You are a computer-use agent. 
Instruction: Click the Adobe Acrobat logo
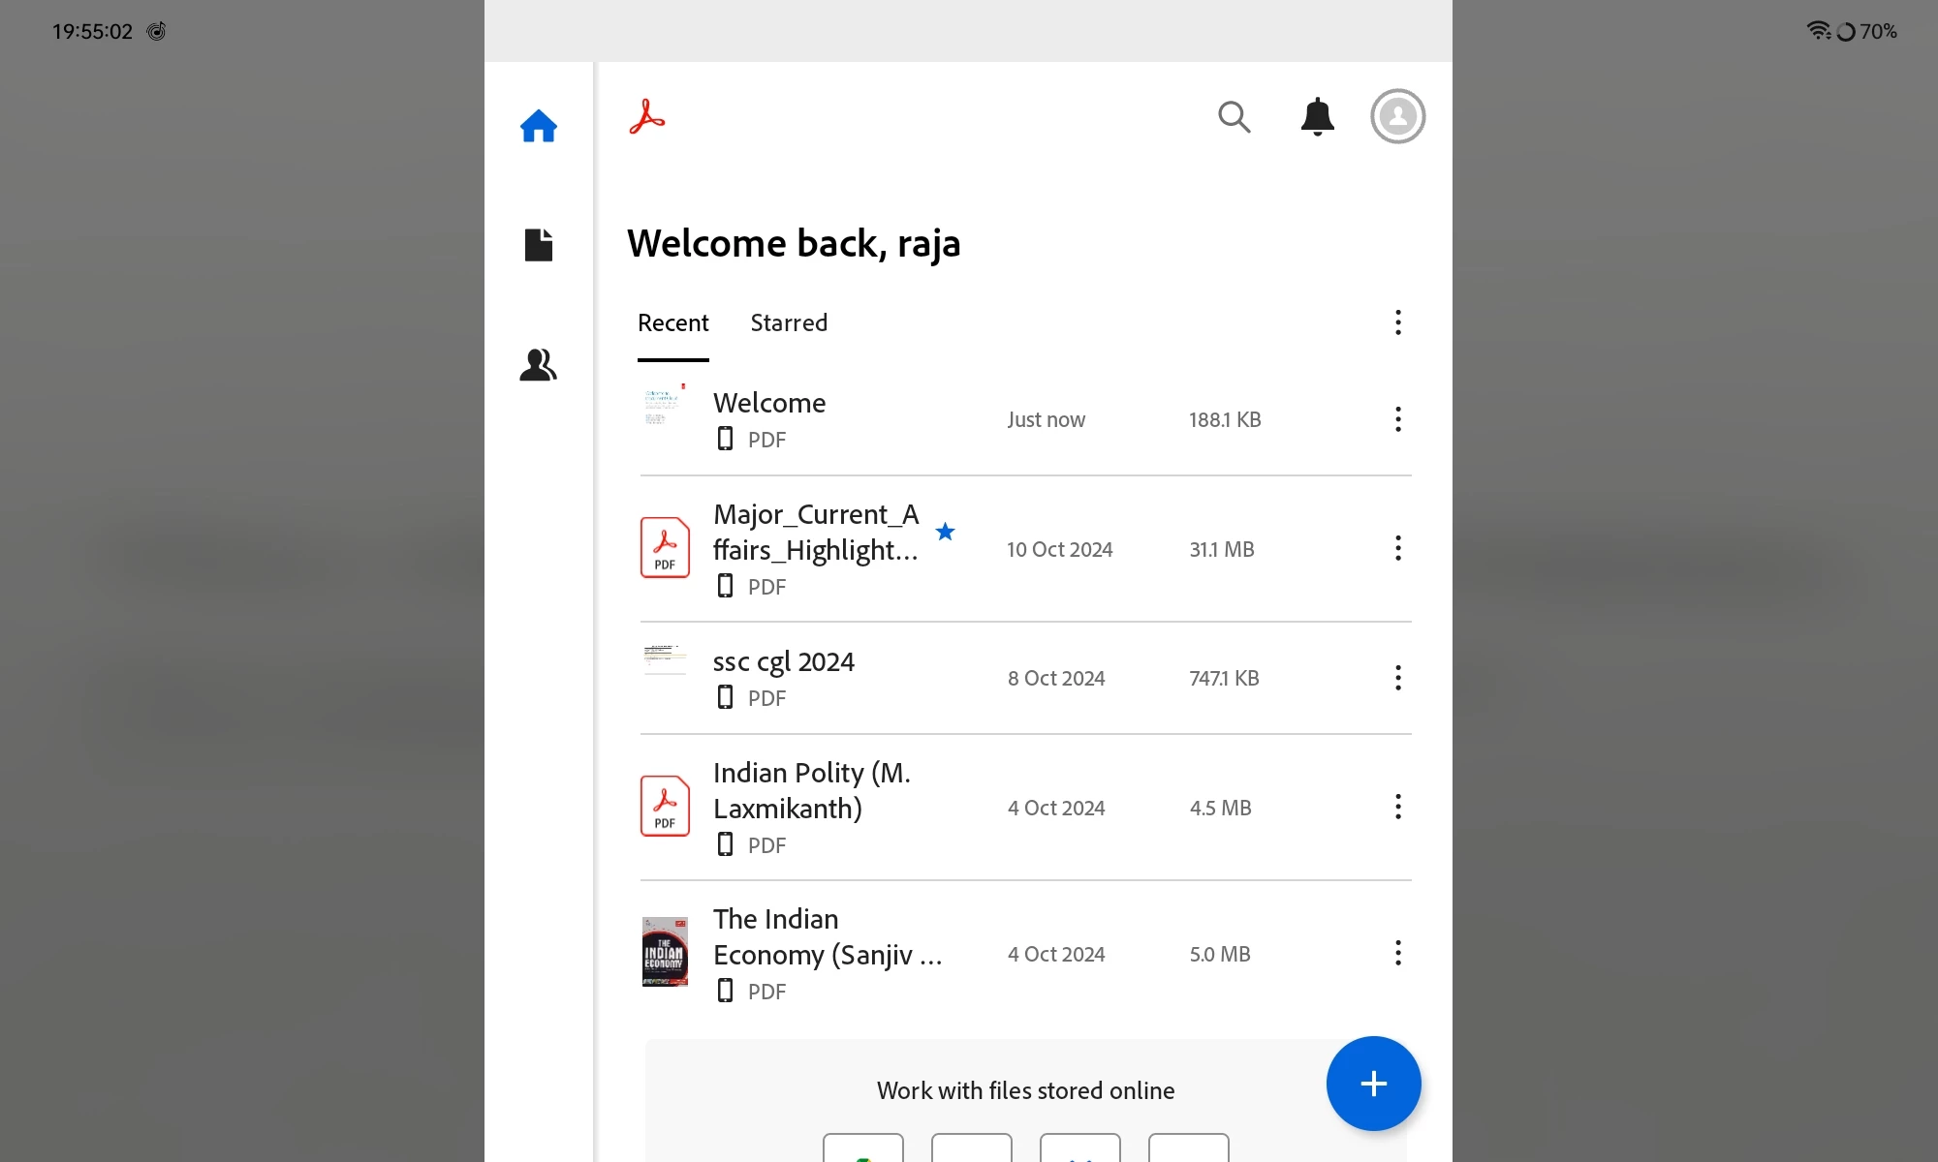647,117
